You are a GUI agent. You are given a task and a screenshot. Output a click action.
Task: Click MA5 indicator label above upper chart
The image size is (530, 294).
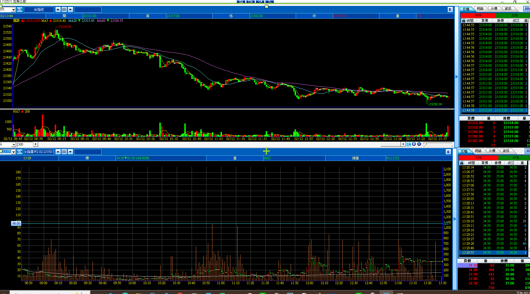(x=45, y=21)
